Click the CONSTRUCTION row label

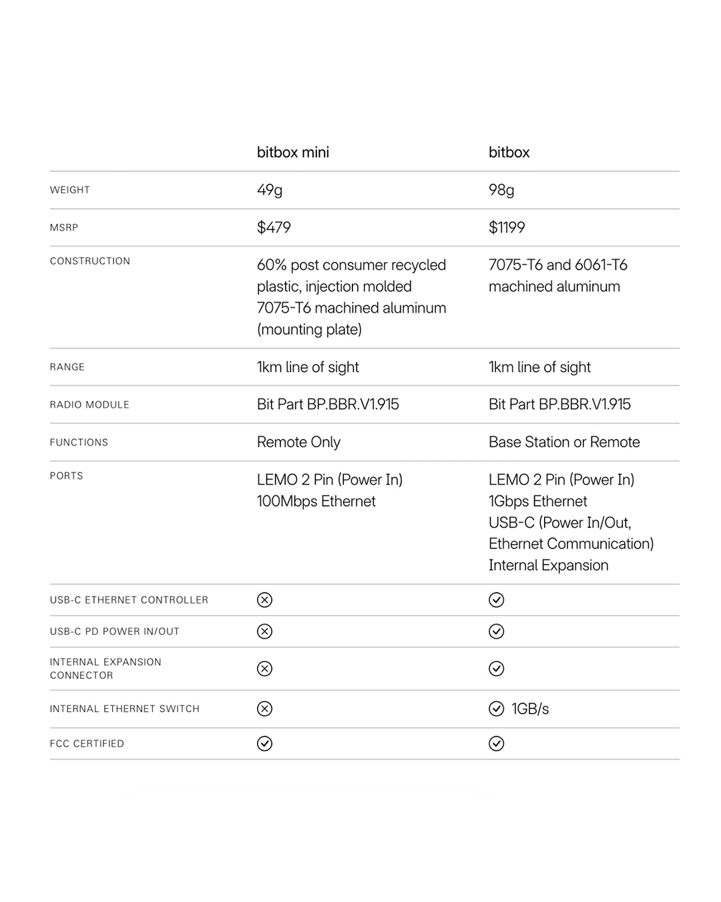coord(89,261)
